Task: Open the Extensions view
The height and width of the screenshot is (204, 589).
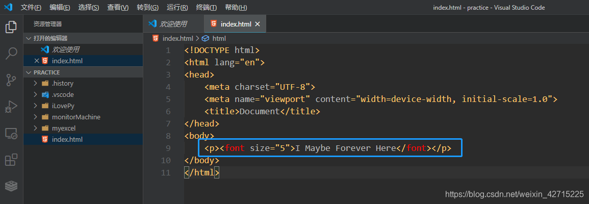Action: [11, 160]
